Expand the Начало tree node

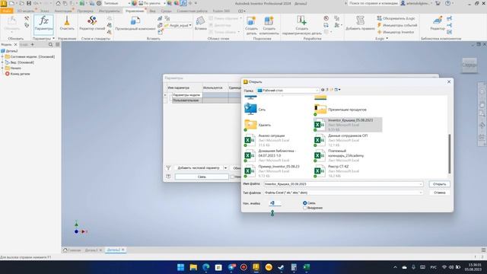[2, 68]
